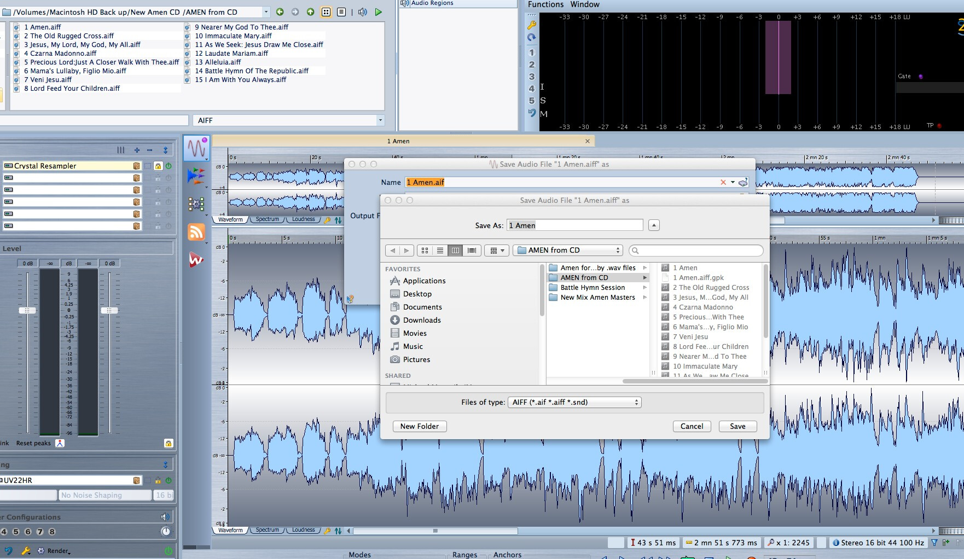Open the Files of type dropdown
This screenshot has height=559, width=964.
click(x=574, y=402)
